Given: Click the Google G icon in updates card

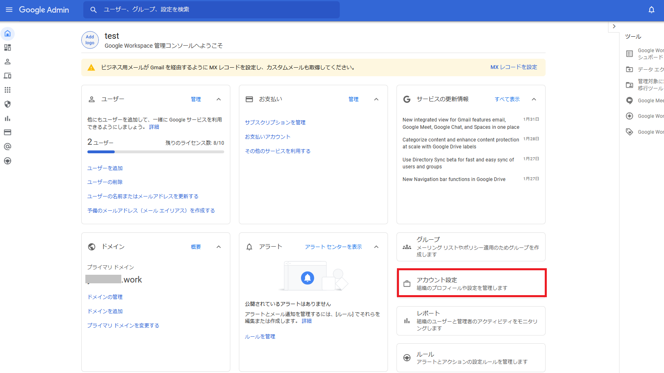Looking at the screenshot, I should pos(407,99).
